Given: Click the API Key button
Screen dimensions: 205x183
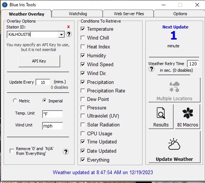Looking at the screenshot, I should coord(40,61).
